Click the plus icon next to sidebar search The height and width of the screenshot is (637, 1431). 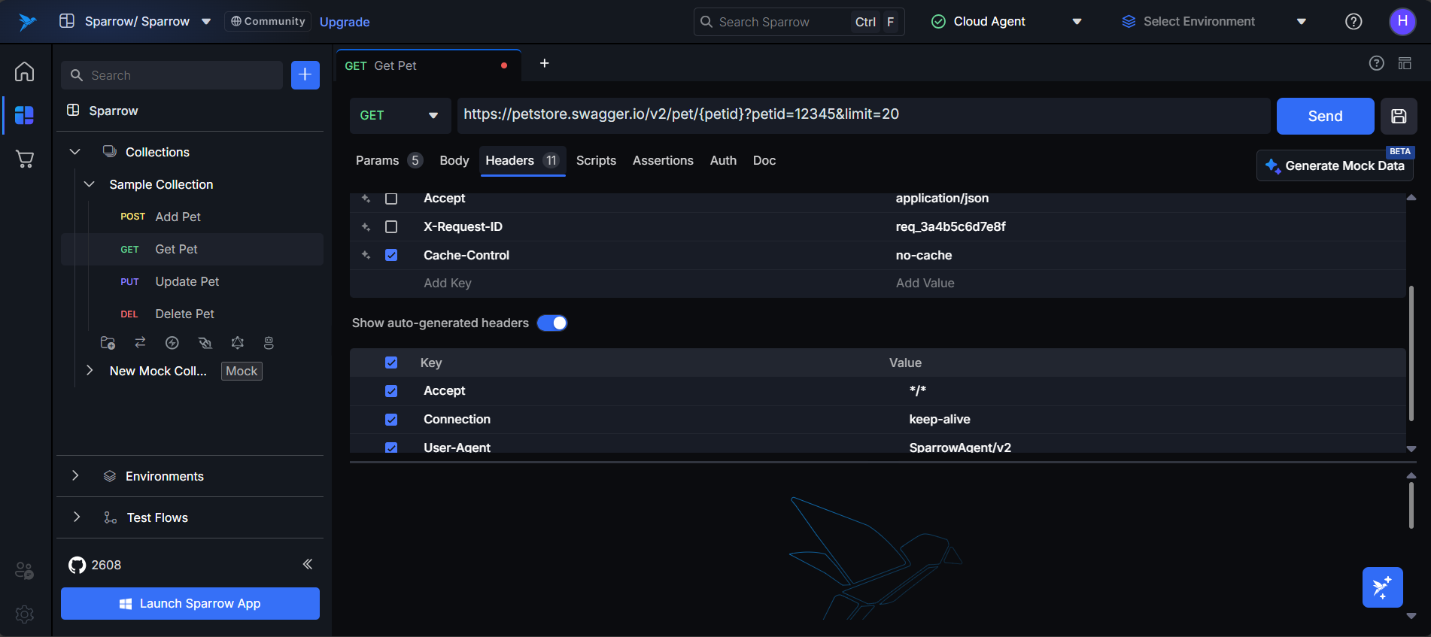click(305, 75)
